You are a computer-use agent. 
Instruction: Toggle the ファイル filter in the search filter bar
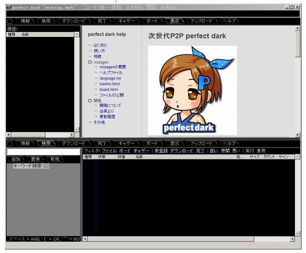click(109, 151)
